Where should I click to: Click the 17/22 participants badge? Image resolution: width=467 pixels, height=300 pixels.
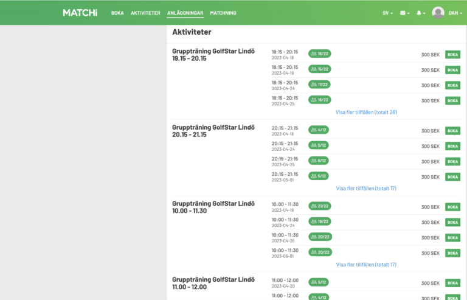tap(319, 85)
